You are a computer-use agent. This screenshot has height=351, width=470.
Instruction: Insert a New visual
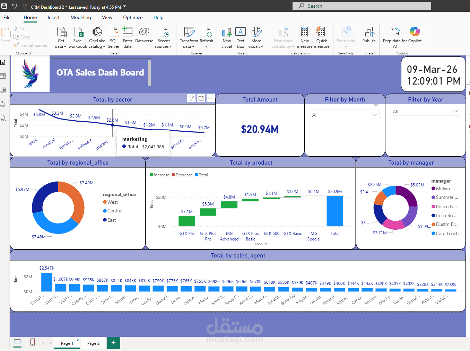click(227, 37)
